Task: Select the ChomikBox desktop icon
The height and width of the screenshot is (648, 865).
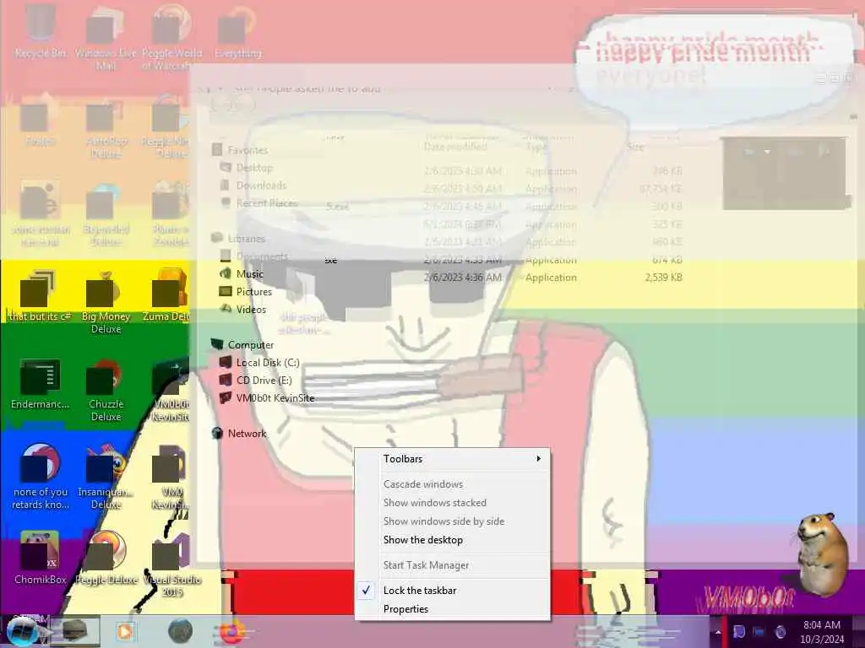Action: pos(40,558)
